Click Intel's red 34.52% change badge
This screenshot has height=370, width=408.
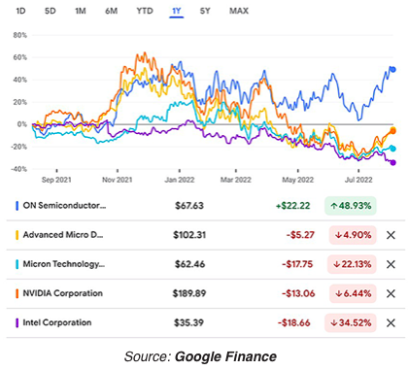tap(351, 322)
